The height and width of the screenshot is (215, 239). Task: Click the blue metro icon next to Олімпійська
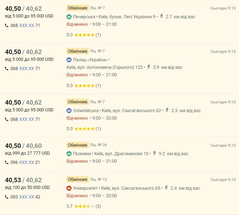click(69, 110)
